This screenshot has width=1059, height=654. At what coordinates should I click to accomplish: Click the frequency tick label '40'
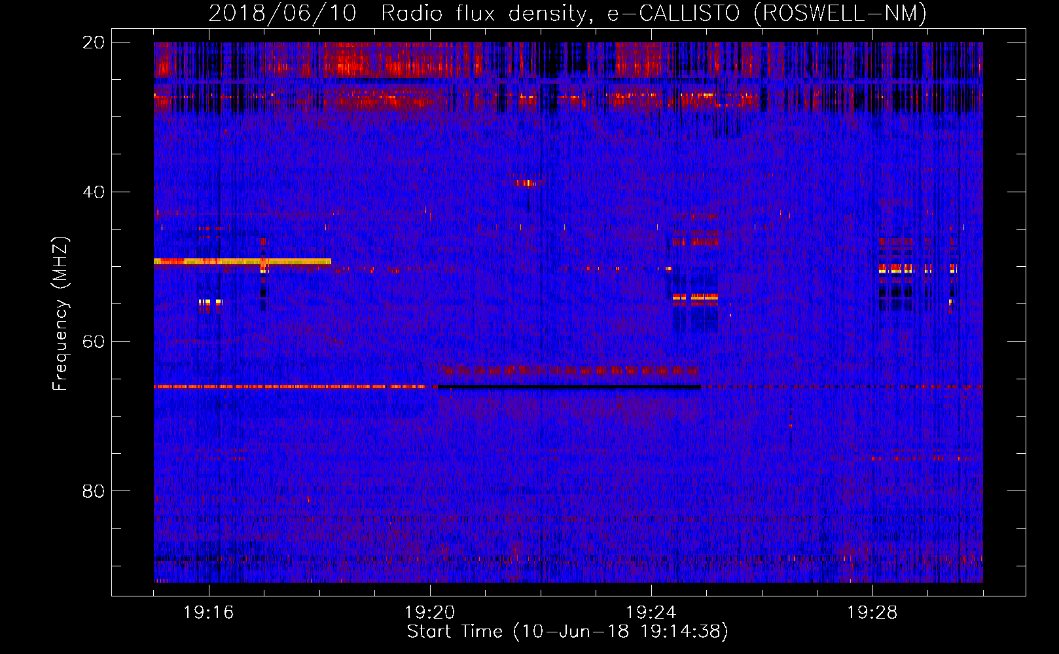point(94,192)
